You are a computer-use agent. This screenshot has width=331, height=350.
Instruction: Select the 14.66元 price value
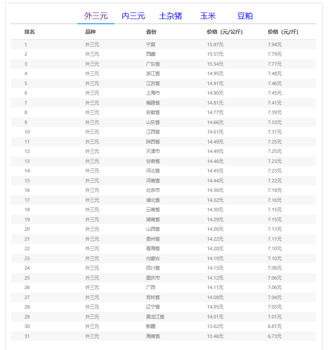coord(215,122)
